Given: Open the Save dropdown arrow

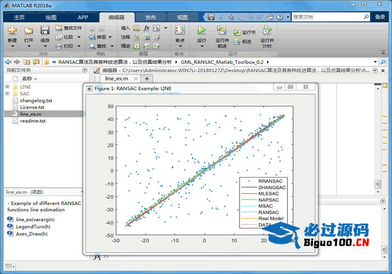Looking at the screenshot, I should tap(46, 46).
